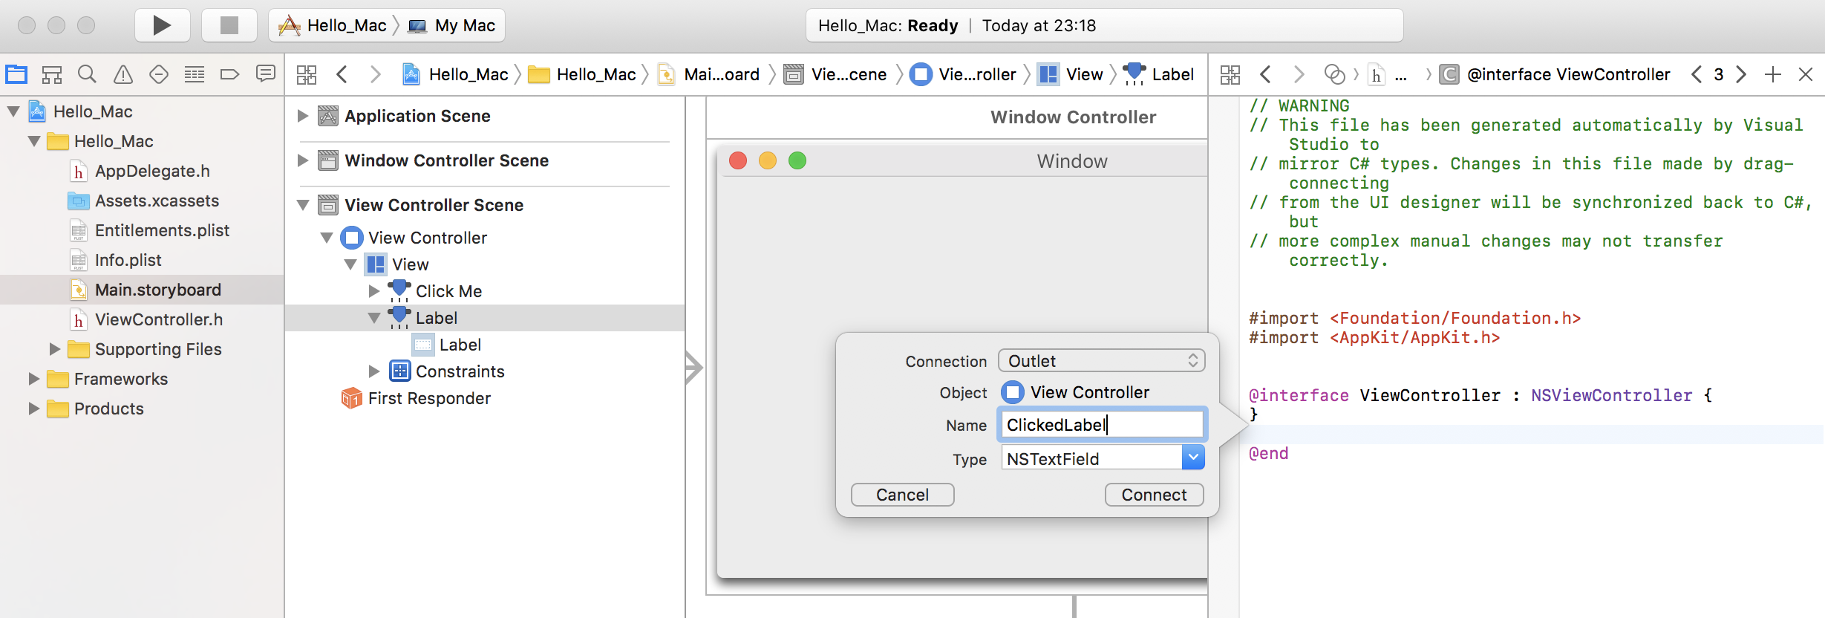Screen dimensions: 1825x618
Task: Run the Hello_Mac project with Play button
Action: 162,25
